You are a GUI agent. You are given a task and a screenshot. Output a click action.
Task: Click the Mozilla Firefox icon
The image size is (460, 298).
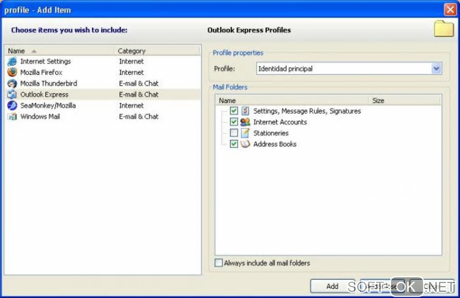12,72
